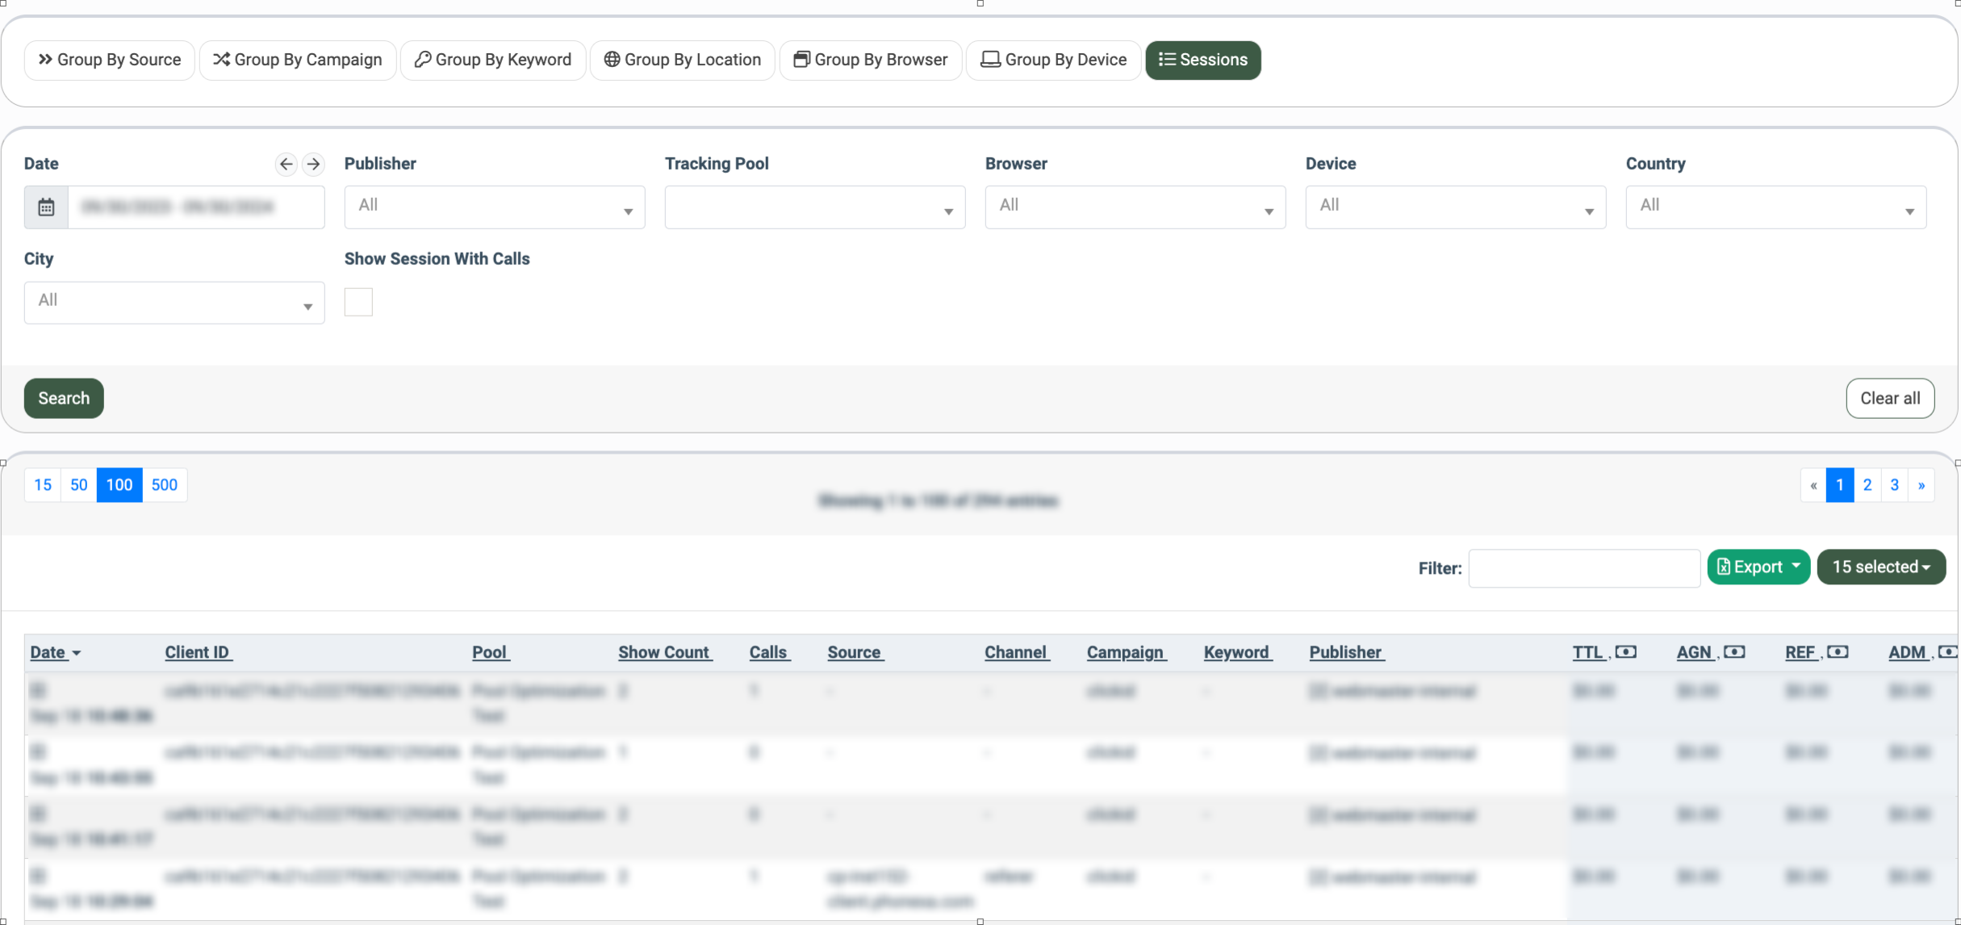Go to next date range arrow
The image size is (1961, 925).
(313, 164)
